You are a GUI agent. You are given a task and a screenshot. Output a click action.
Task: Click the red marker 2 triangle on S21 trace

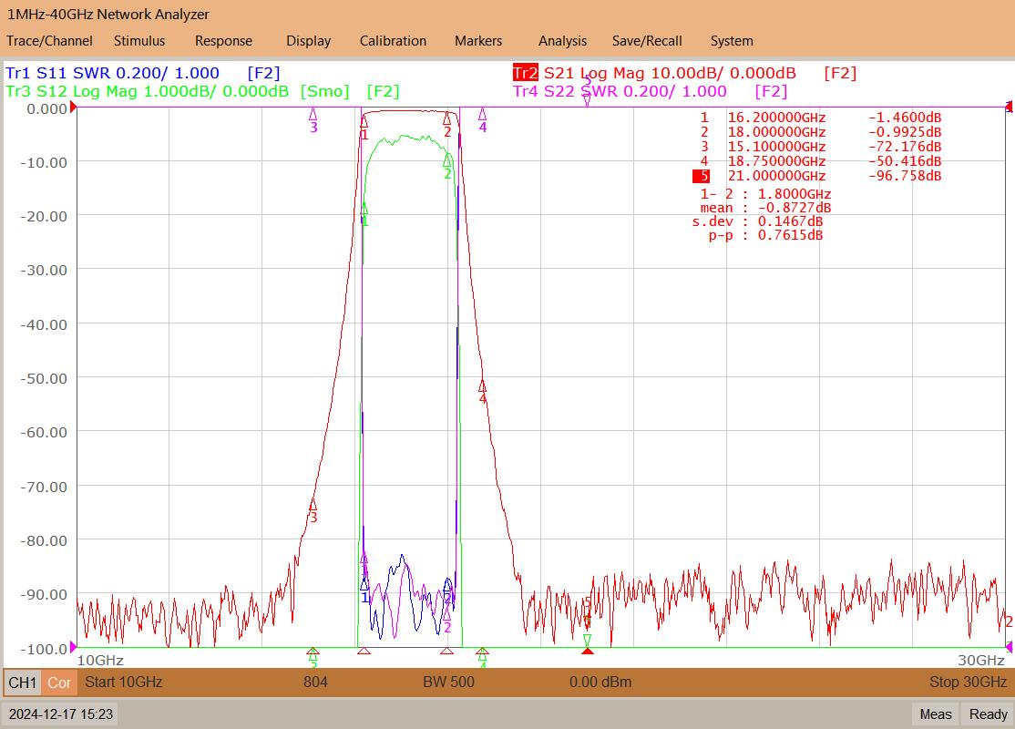coord(446,118)
